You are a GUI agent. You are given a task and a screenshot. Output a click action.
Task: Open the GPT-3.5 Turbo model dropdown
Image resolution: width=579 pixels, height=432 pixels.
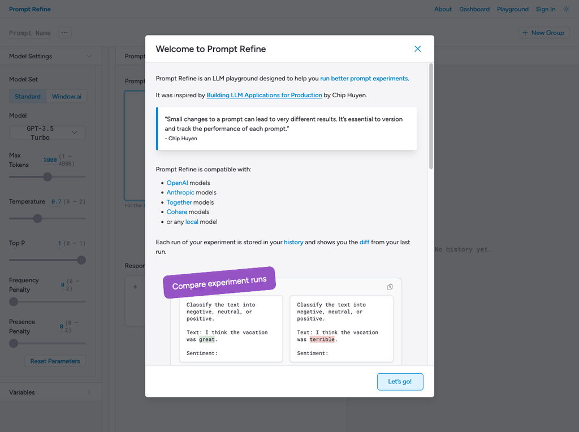coord(47,132)
